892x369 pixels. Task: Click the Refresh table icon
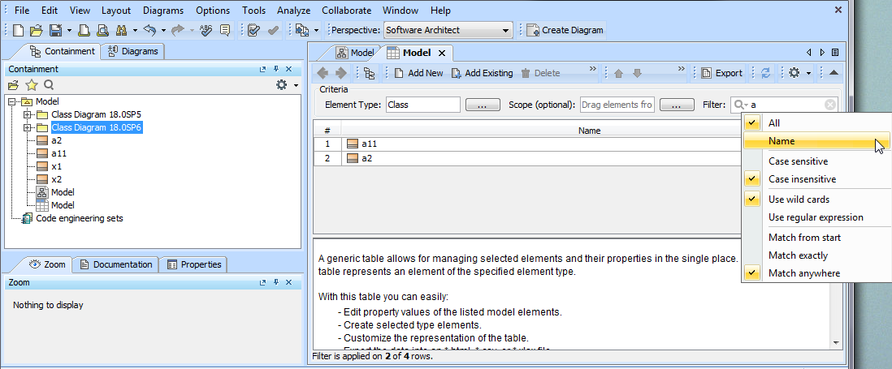click(x=766, y=73)
